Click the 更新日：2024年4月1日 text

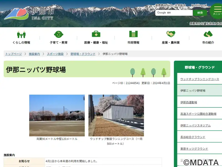coord(156,83)
